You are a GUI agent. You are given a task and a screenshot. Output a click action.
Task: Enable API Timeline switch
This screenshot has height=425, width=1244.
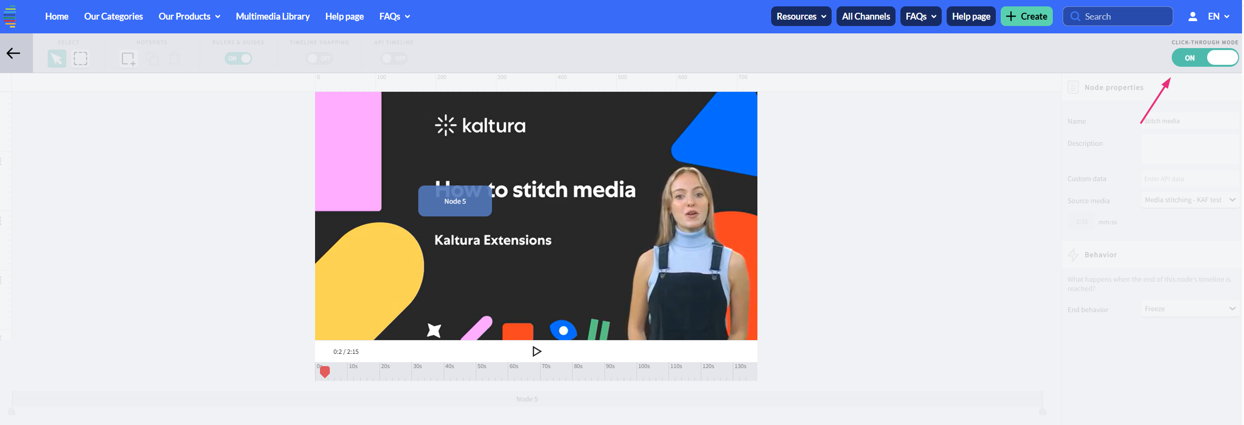394,58
